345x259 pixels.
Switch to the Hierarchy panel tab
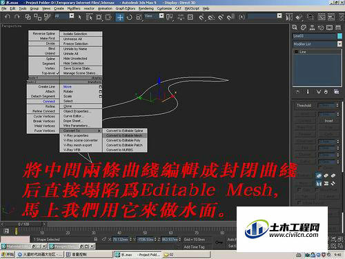312,28
